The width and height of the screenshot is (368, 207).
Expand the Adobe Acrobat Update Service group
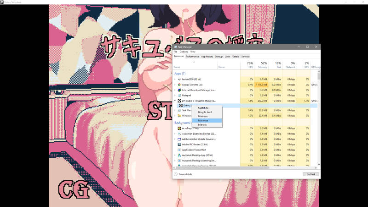click(175, 139)
